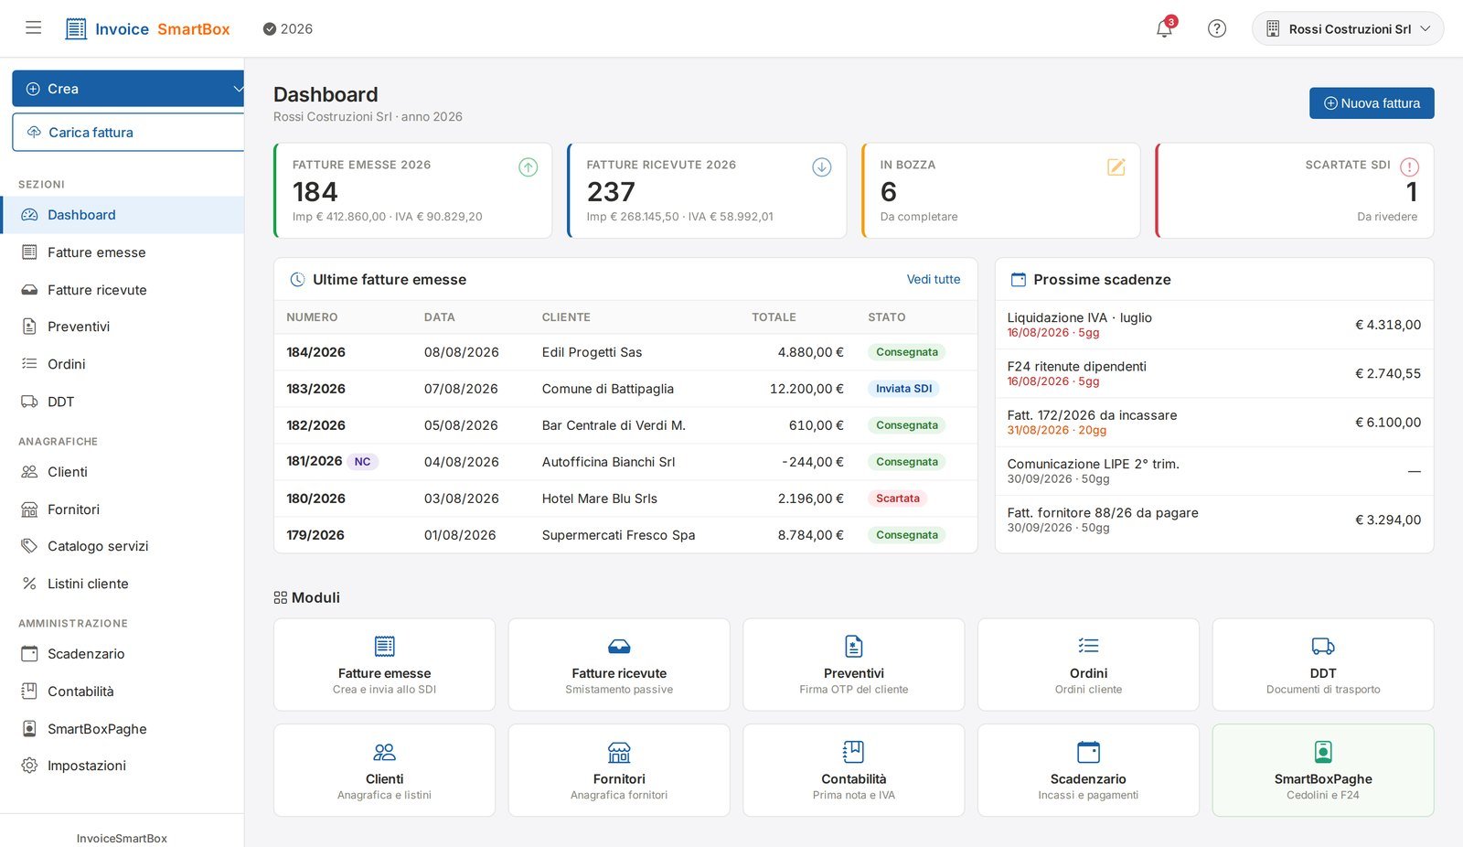
Task: Open the SmartBoxPaghe module tile
Action: pos(1322,770)
